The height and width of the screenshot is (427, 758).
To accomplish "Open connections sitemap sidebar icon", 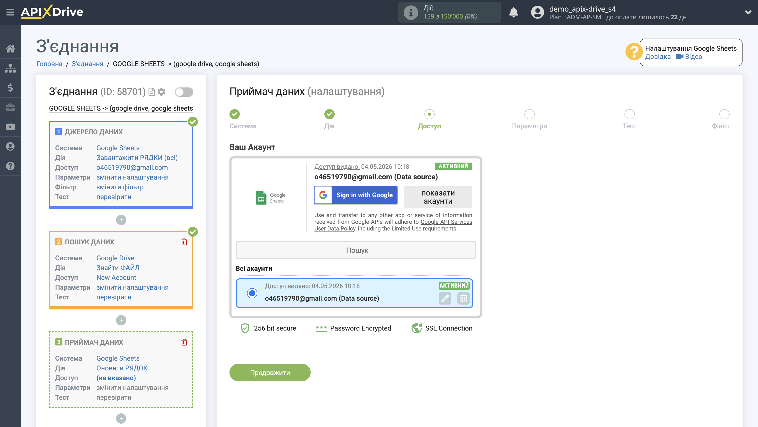I will coord(10,68).
